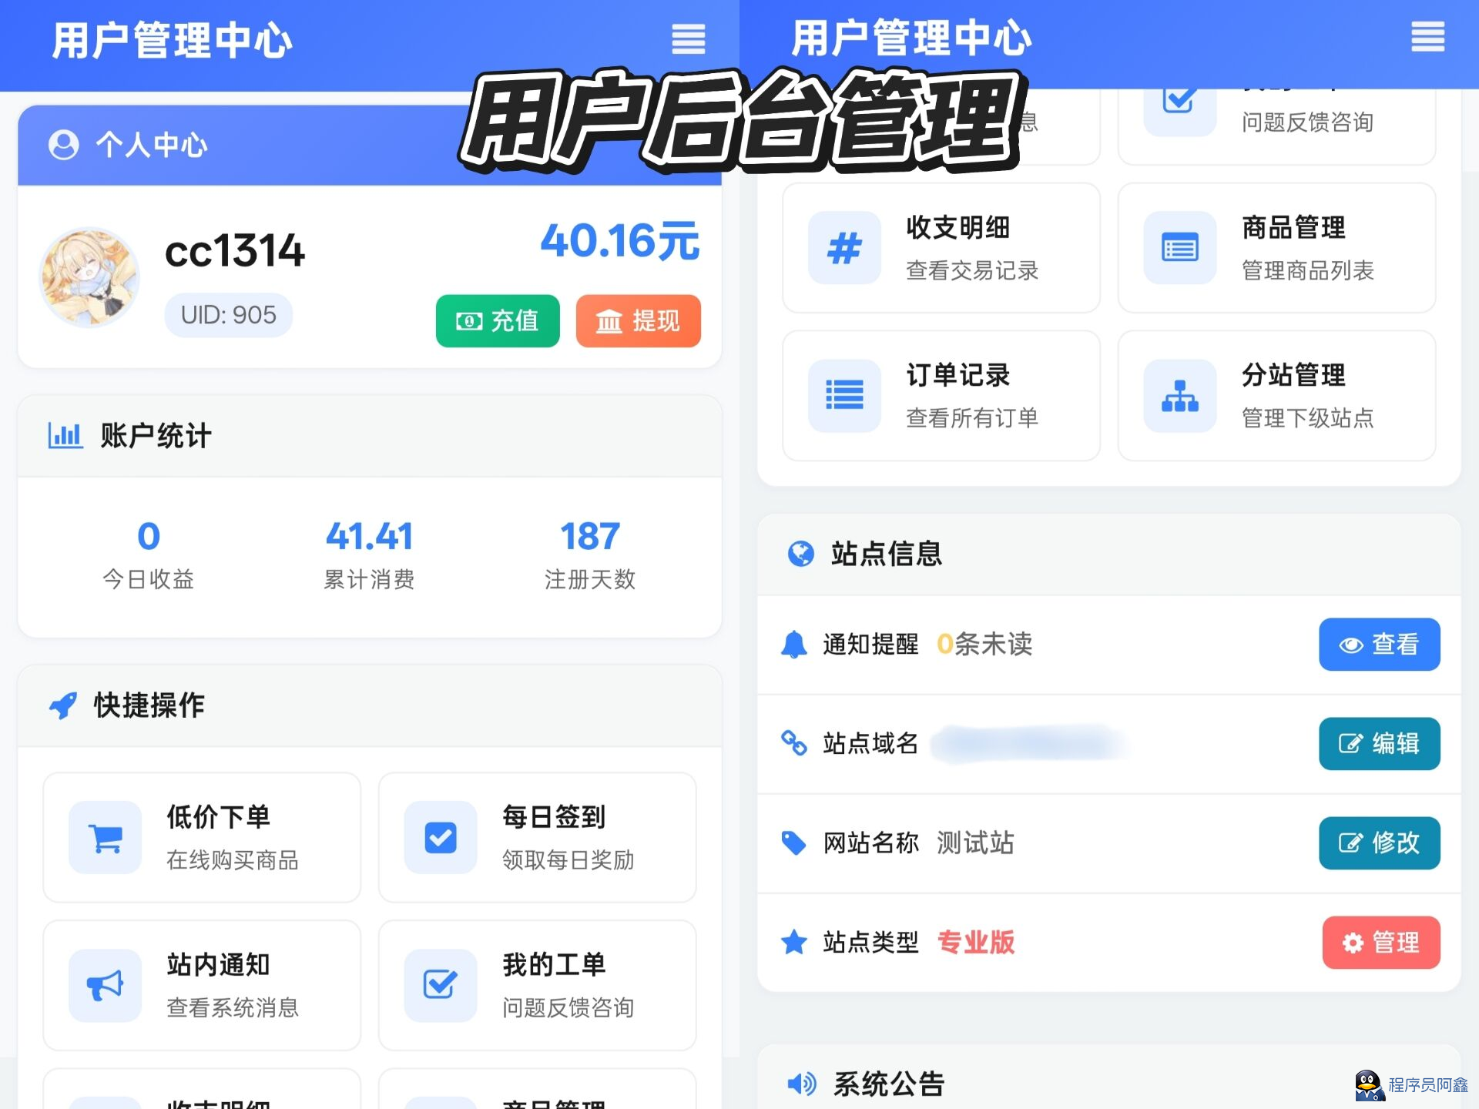This screenshot has height=1109, width=1479.
Task: Click the green 充值 recharge button
Action: click(x=498, y=320)
